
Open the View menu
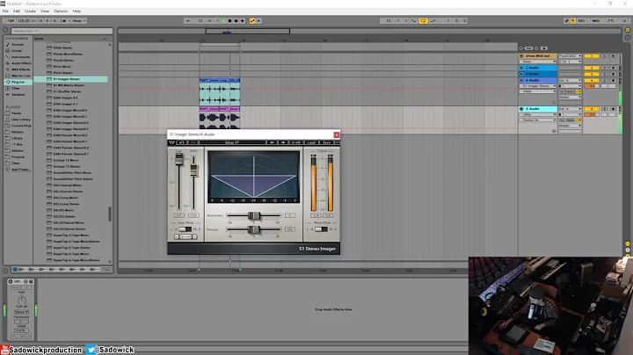click(45, 11)
